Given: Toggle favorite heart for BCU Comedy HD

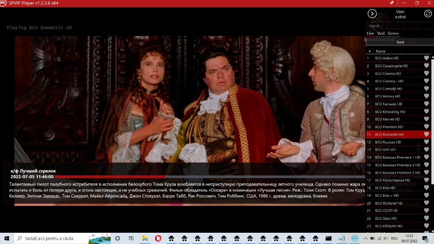Looking at the screenshot, I should [426, 89].
